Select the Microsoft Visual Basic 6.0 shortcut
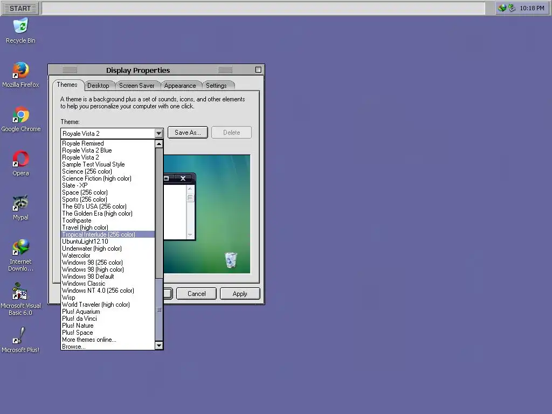 coord(21,299)
